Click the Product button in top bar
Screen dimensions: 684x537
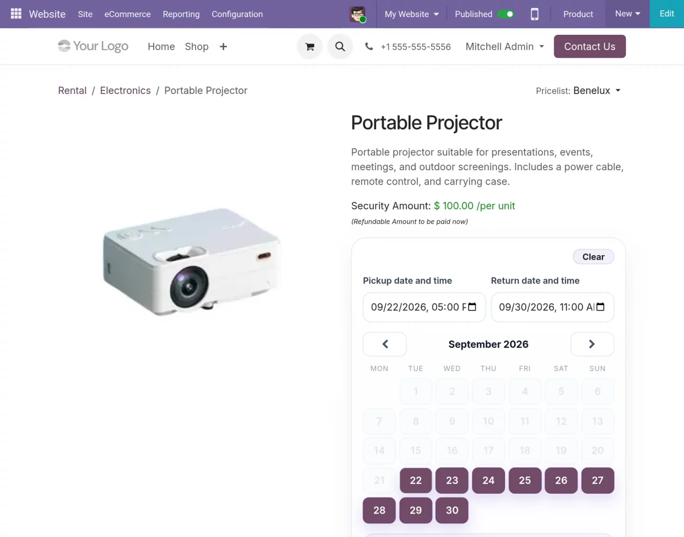[578, 14]
